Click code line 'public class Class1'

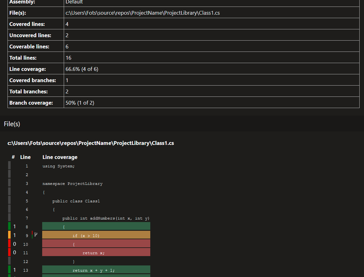76,201
